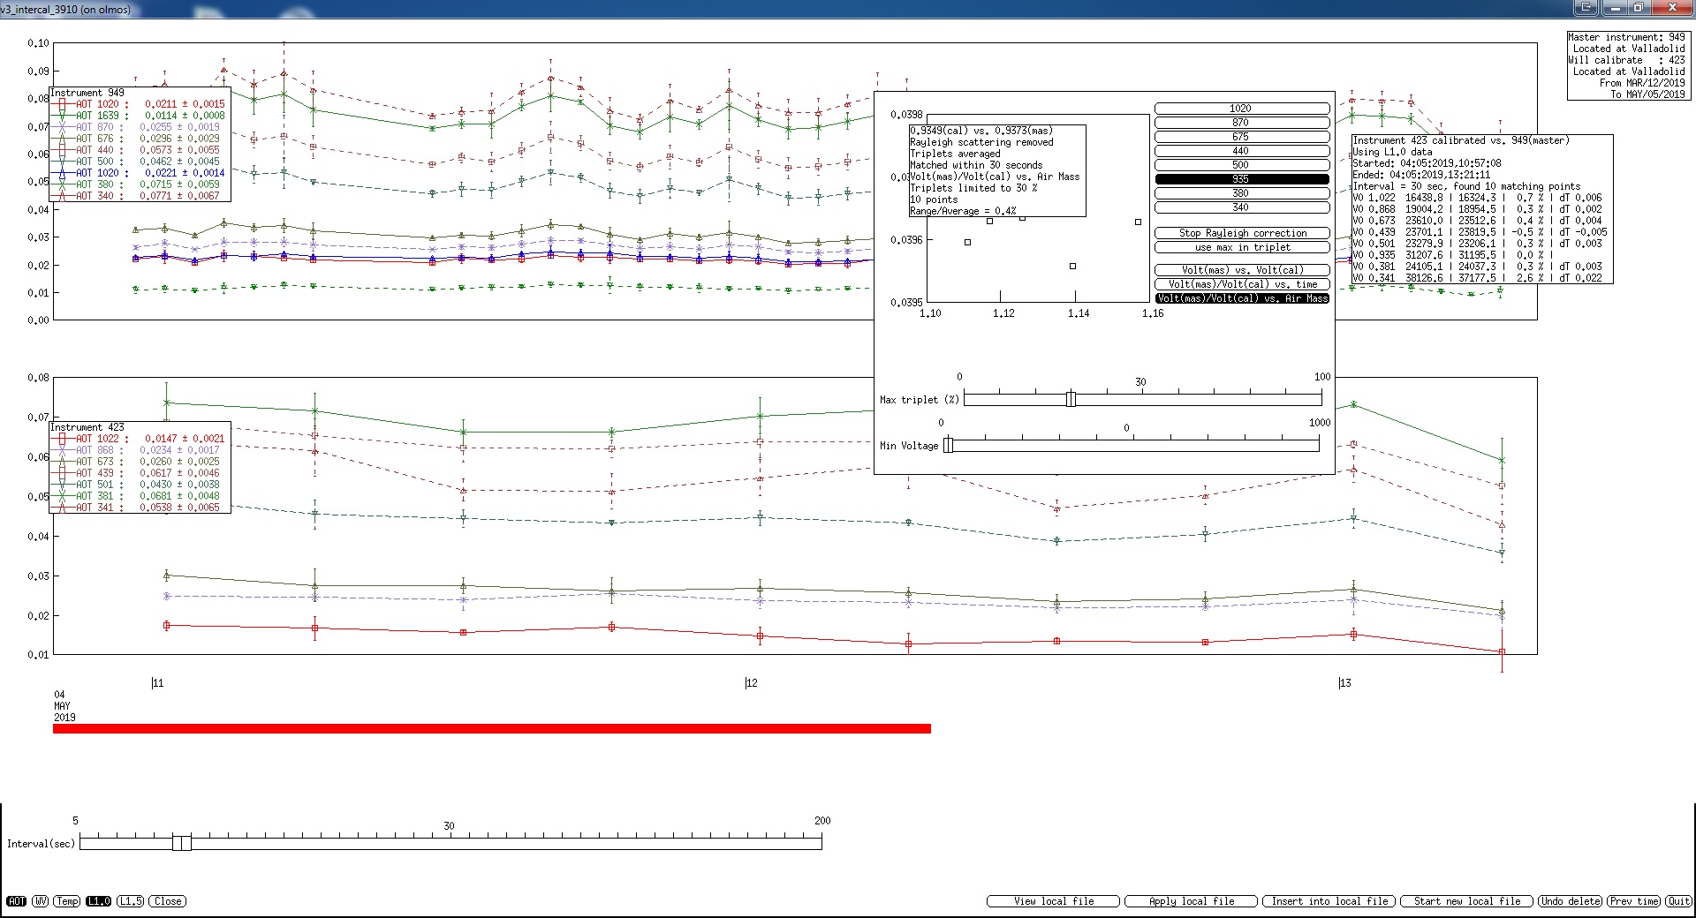Select L1.0 data level
The height and width of the screenshot is (918, 1696).
coord(99,901)
